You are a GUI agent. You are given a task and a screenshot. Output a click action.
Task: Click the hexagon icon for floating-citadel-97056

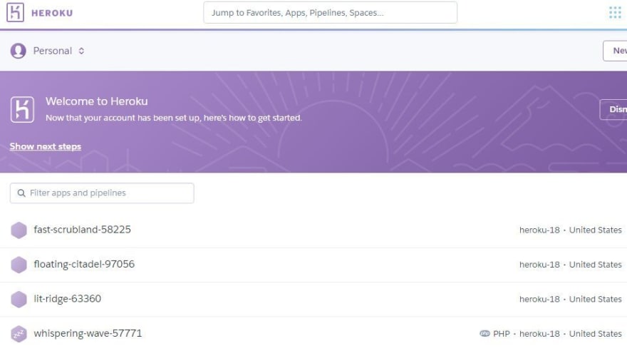[x=19, y=265]
